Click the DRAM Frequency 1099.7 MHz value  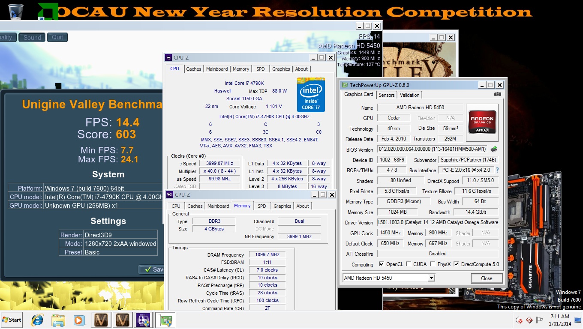click(x=267, y=255)
